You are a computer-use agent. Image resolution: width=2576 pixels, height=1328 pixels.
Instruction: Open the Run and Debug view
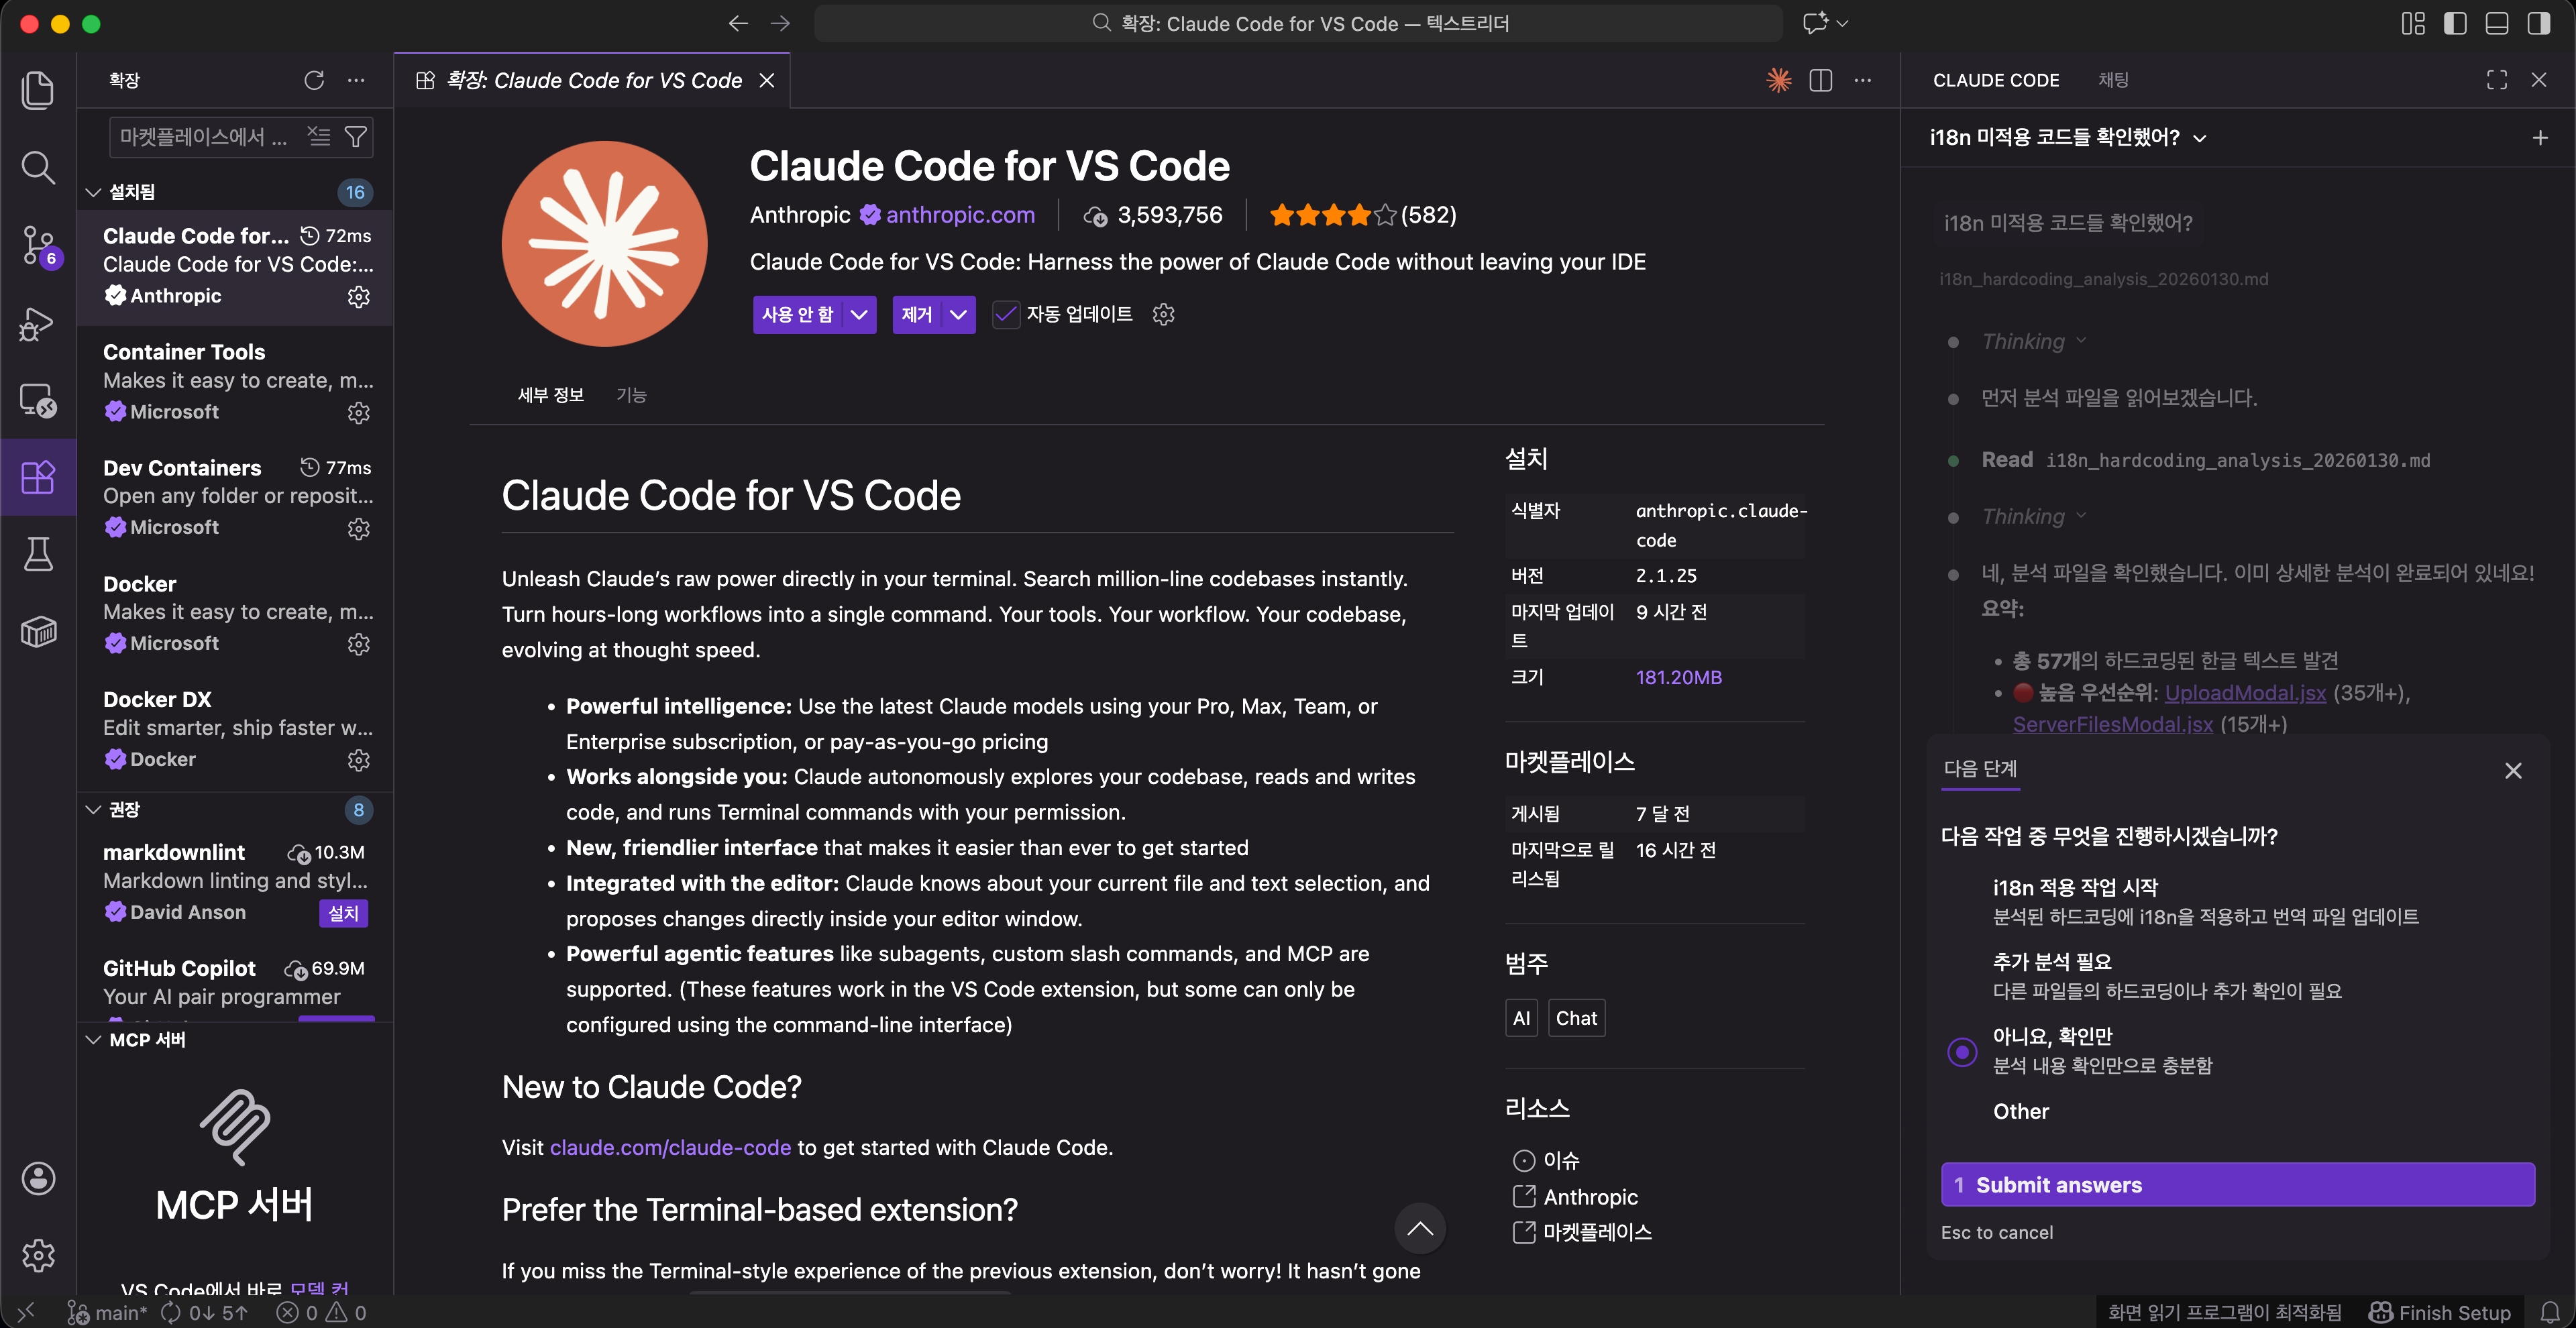(38, 323)
